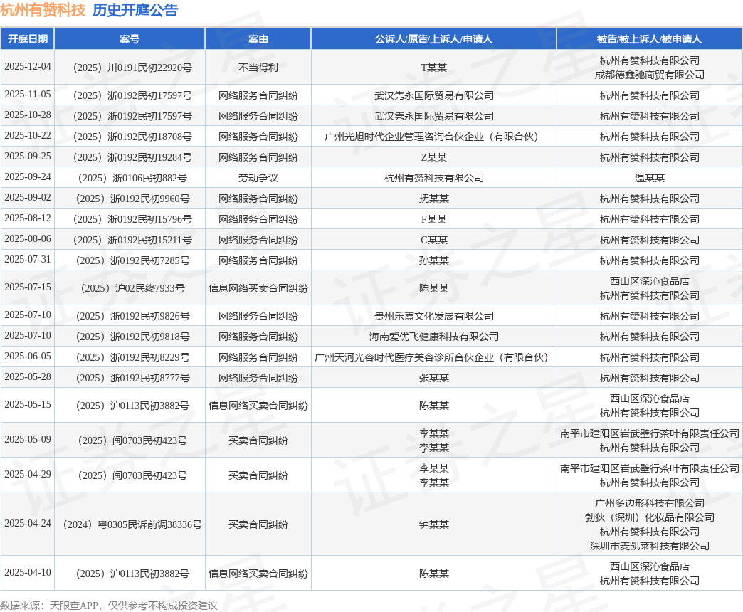Select the date 2025-05-09

point(28,439)
